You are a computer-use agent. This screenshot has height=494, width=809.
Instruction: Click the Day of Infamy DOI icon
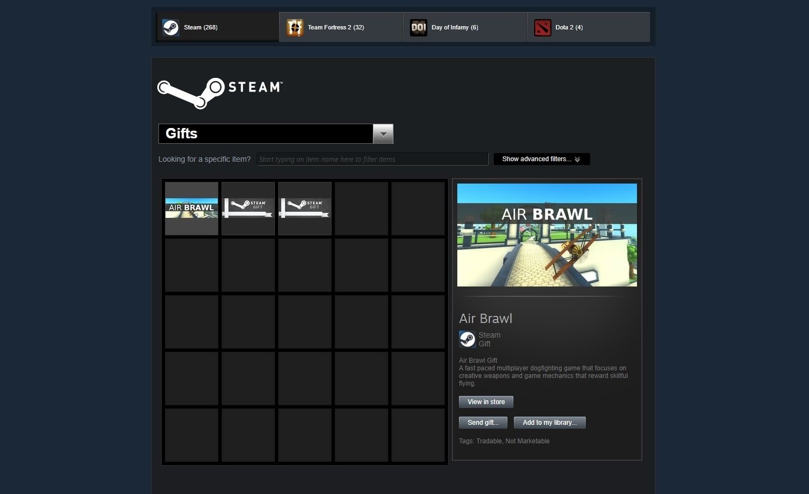point(419,27)
